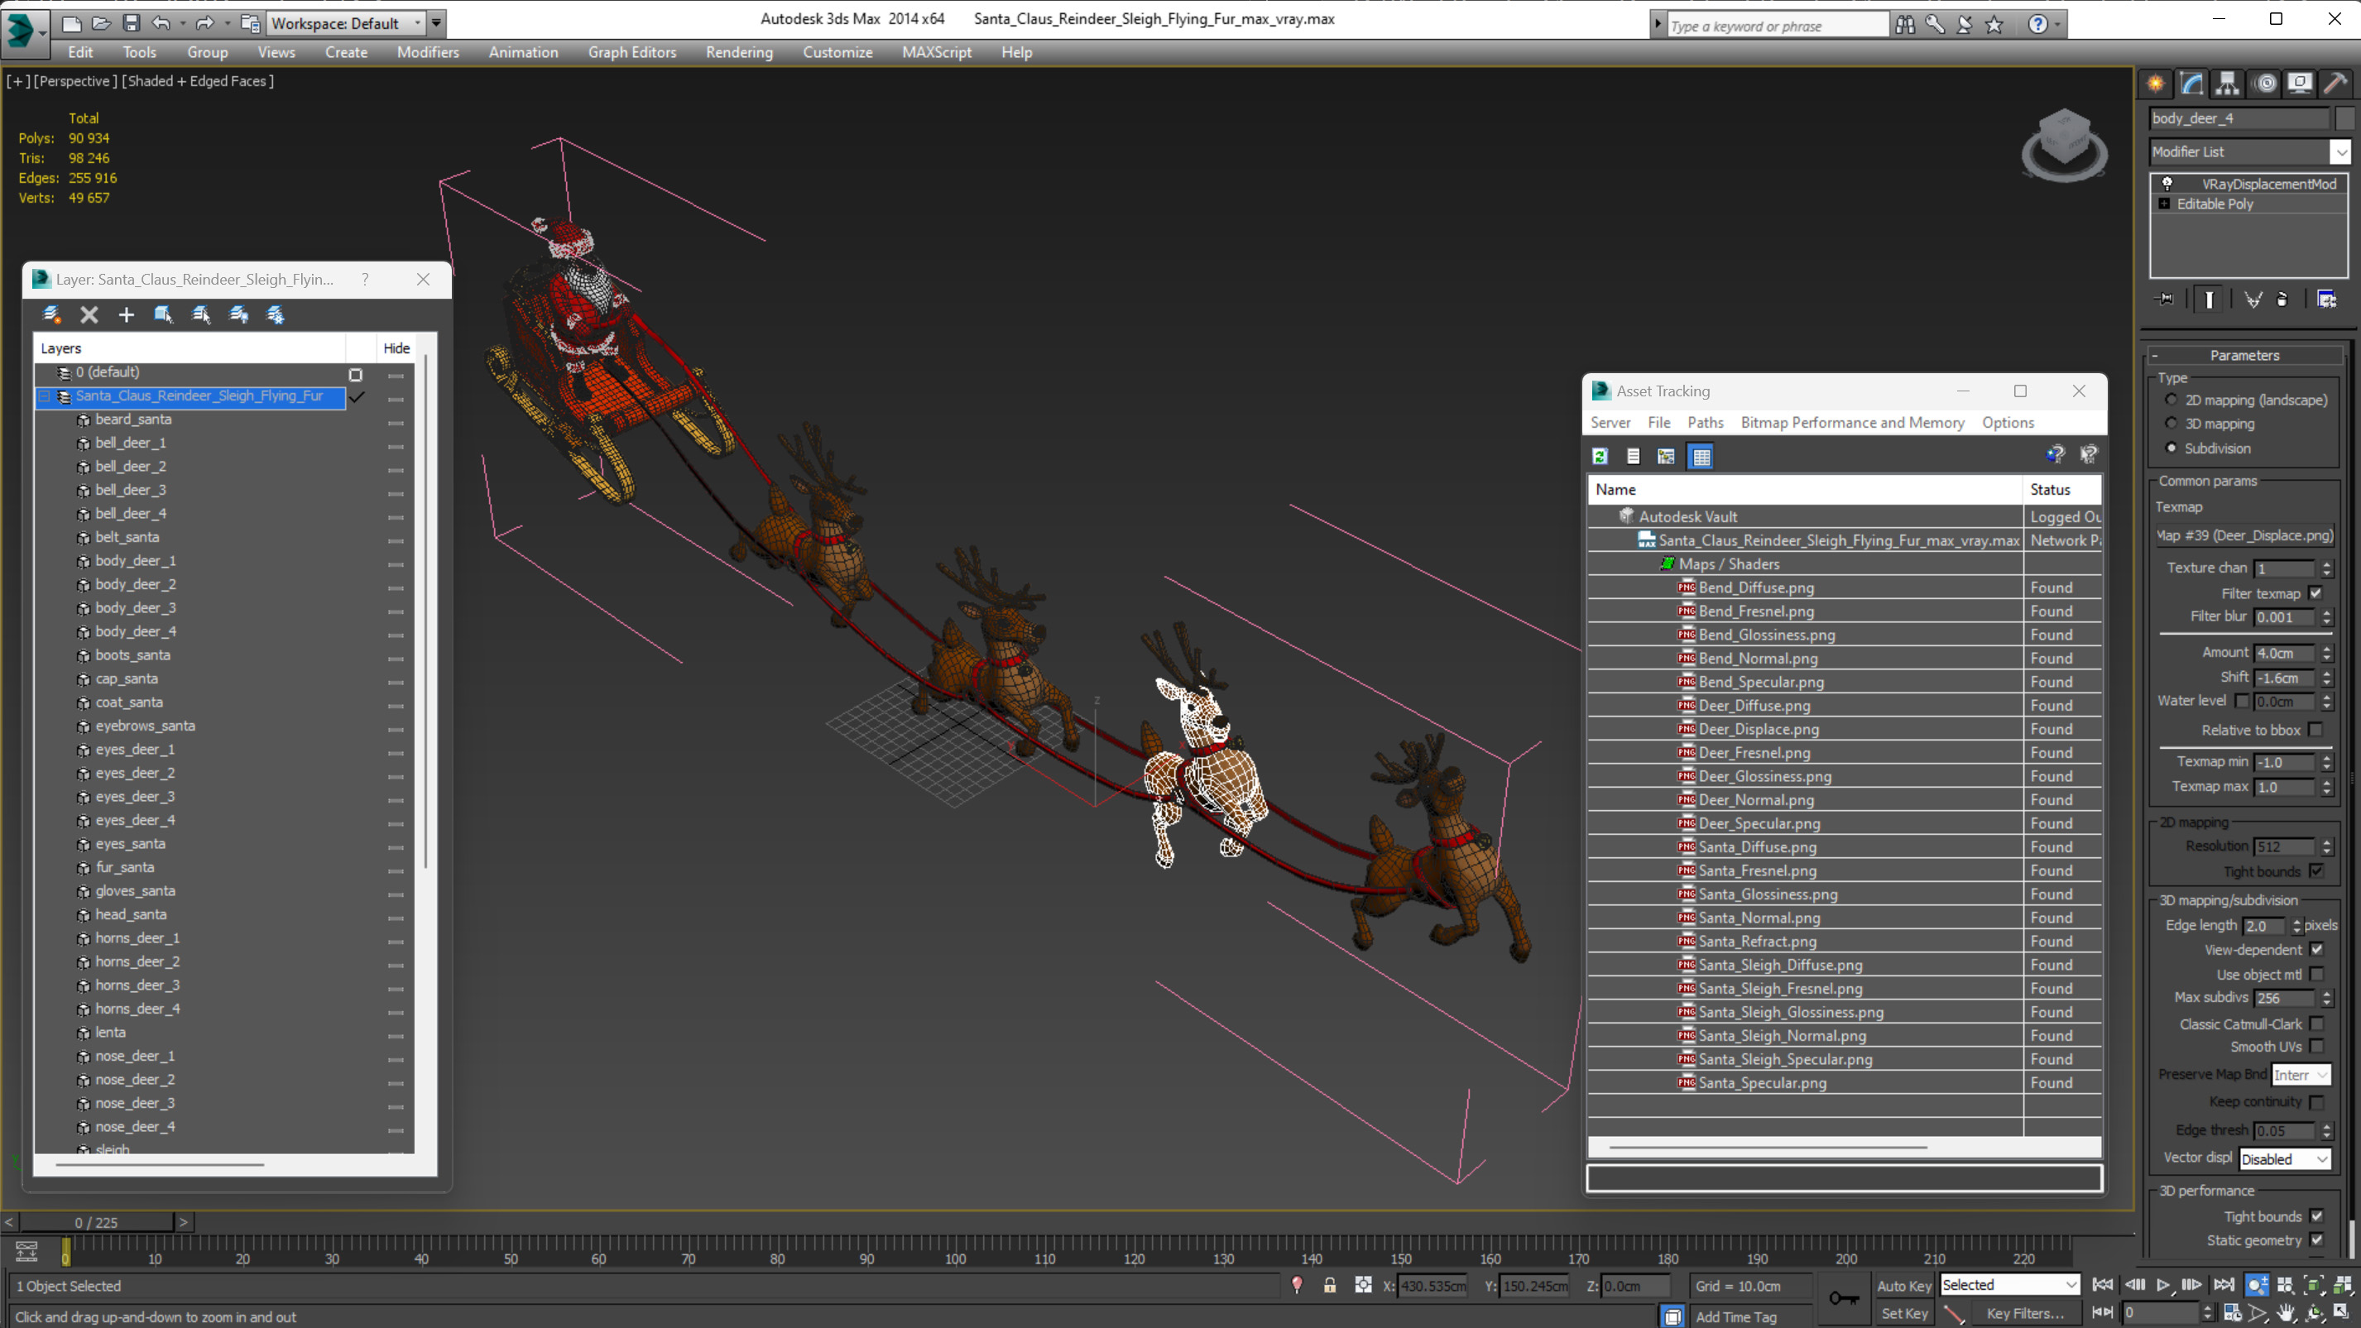This screenshot has width=2361, height=1328.
Task: Click the body_deer_4 object color swatch
Action: 2344,118
